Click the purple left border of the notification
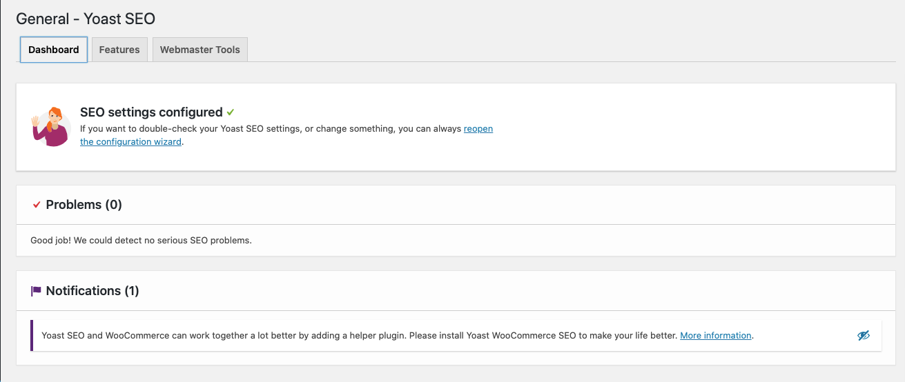 (x=32, y=336)
